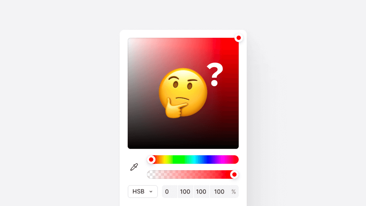The width and height of the screenshot is (366, 206).
Task: Click the opacity slider handle
Action: (234, 174)
